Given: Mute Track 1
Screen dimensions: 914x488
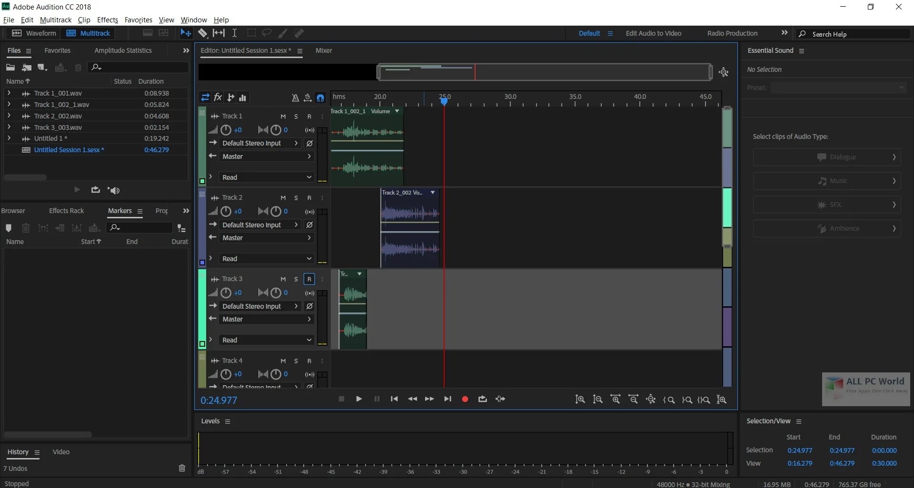Looking at the screenshot, I should [283, 117].
